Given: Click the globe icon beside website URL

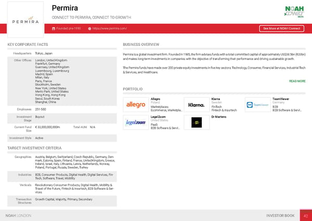Looking at the screenshot, I should pyautogui.click(x=90, y=29).
